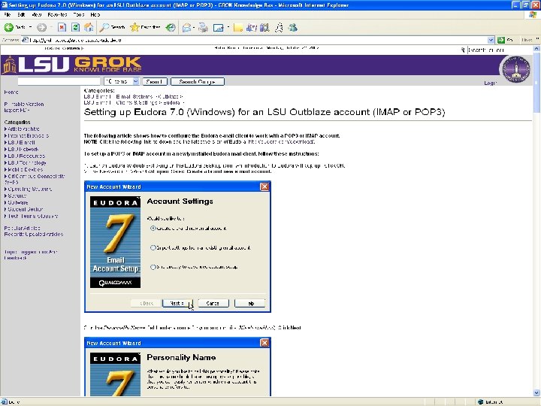Click the page vertical scrollbar thumb
The image size is (541, 406).
point(536,83)
